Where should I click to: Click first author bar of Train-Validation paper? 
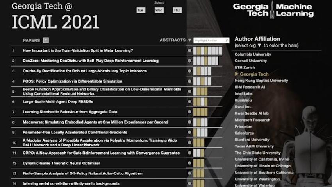pos(195,51)
